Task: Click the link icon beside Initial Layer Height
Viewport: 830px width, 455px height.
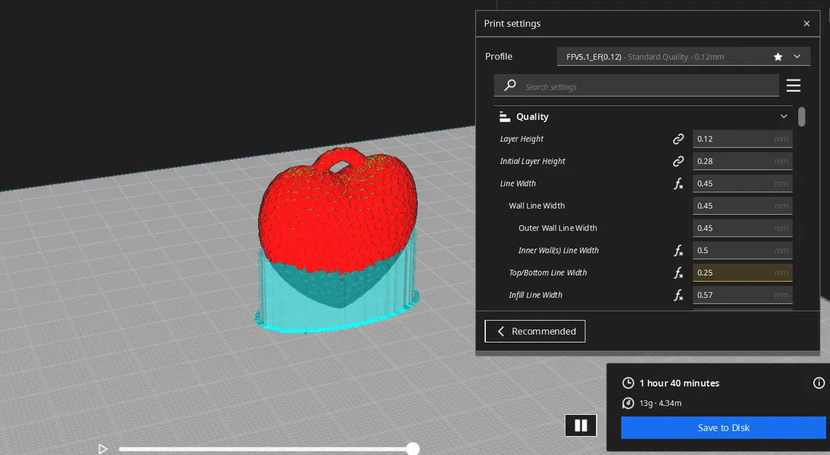Action: 678,161
